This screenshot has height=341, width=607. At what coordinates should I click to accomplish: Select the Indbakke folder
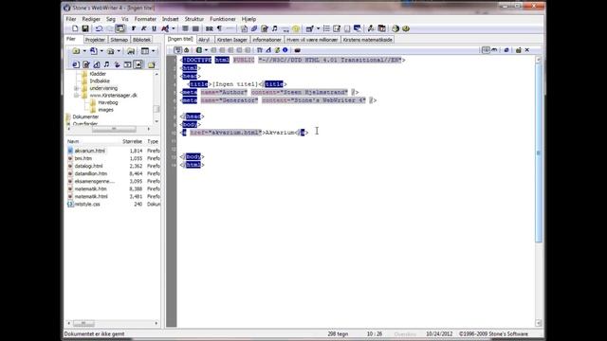(x=100, y=81)
